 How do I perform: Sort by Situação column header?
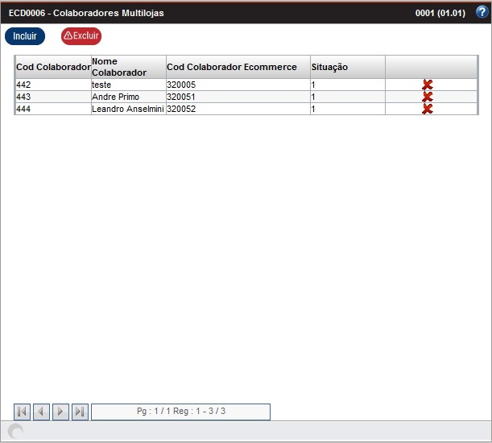[329, 67]
